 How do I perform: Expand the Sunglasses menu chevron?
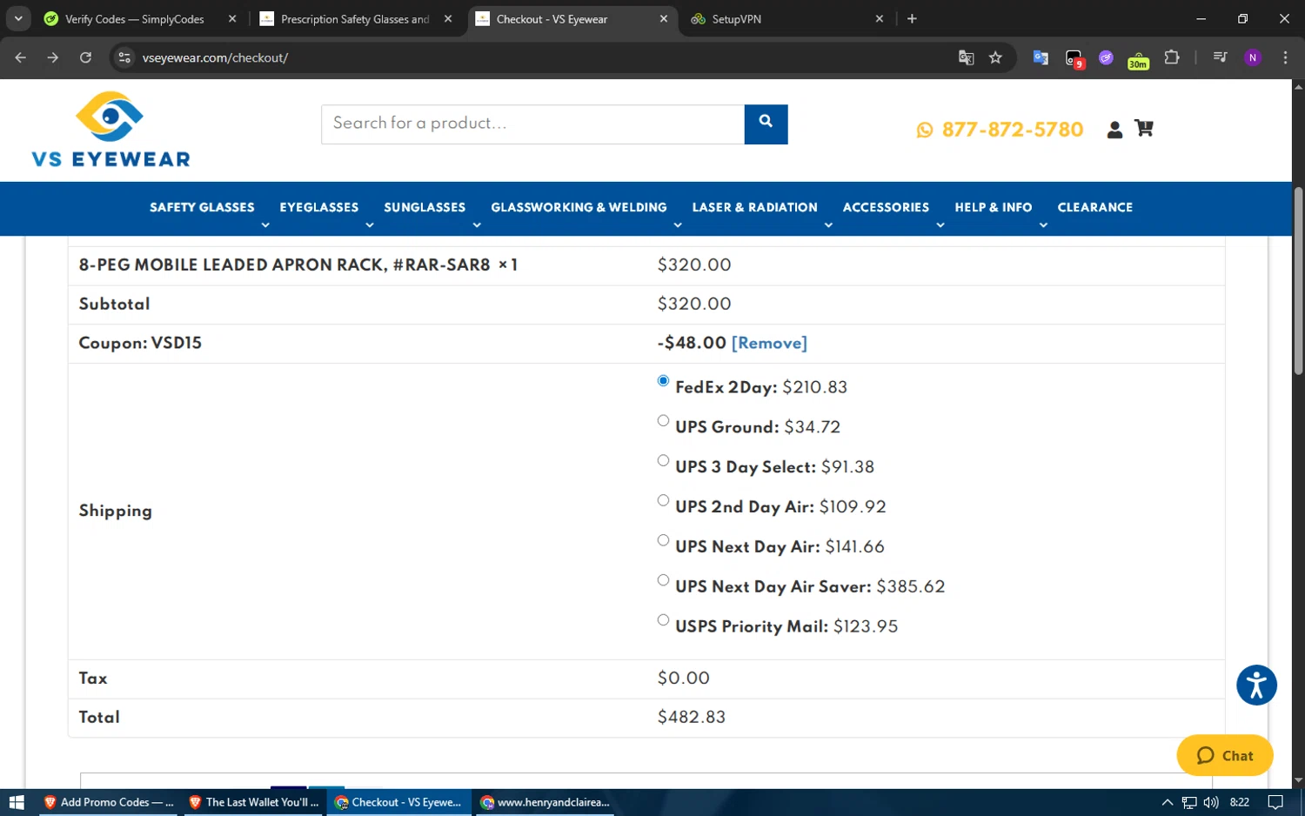[477, 225]
